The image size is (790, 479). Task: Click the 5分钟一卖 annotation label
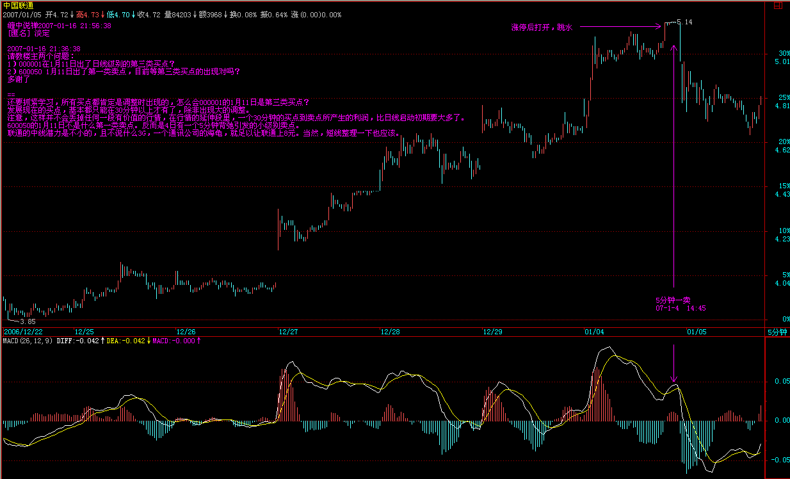[672, 300]
